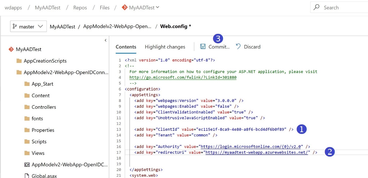Click line number 13 in the gutter
Screen dimensions: 368x178
pos(119,129)
